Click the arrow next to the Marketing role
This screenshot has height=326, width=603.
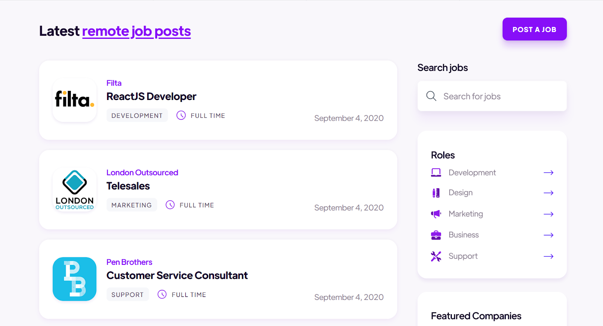548,214
